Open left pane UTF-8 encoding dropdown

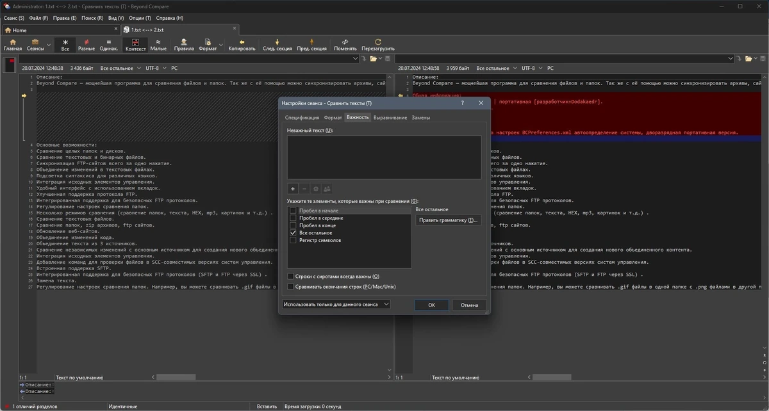[156, 68]
